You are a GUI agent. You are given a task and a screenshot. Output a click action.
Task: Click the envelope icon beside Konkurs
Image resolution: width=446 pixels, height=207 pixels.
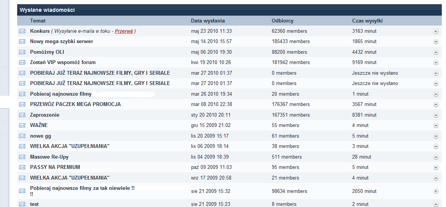point(22,31)
